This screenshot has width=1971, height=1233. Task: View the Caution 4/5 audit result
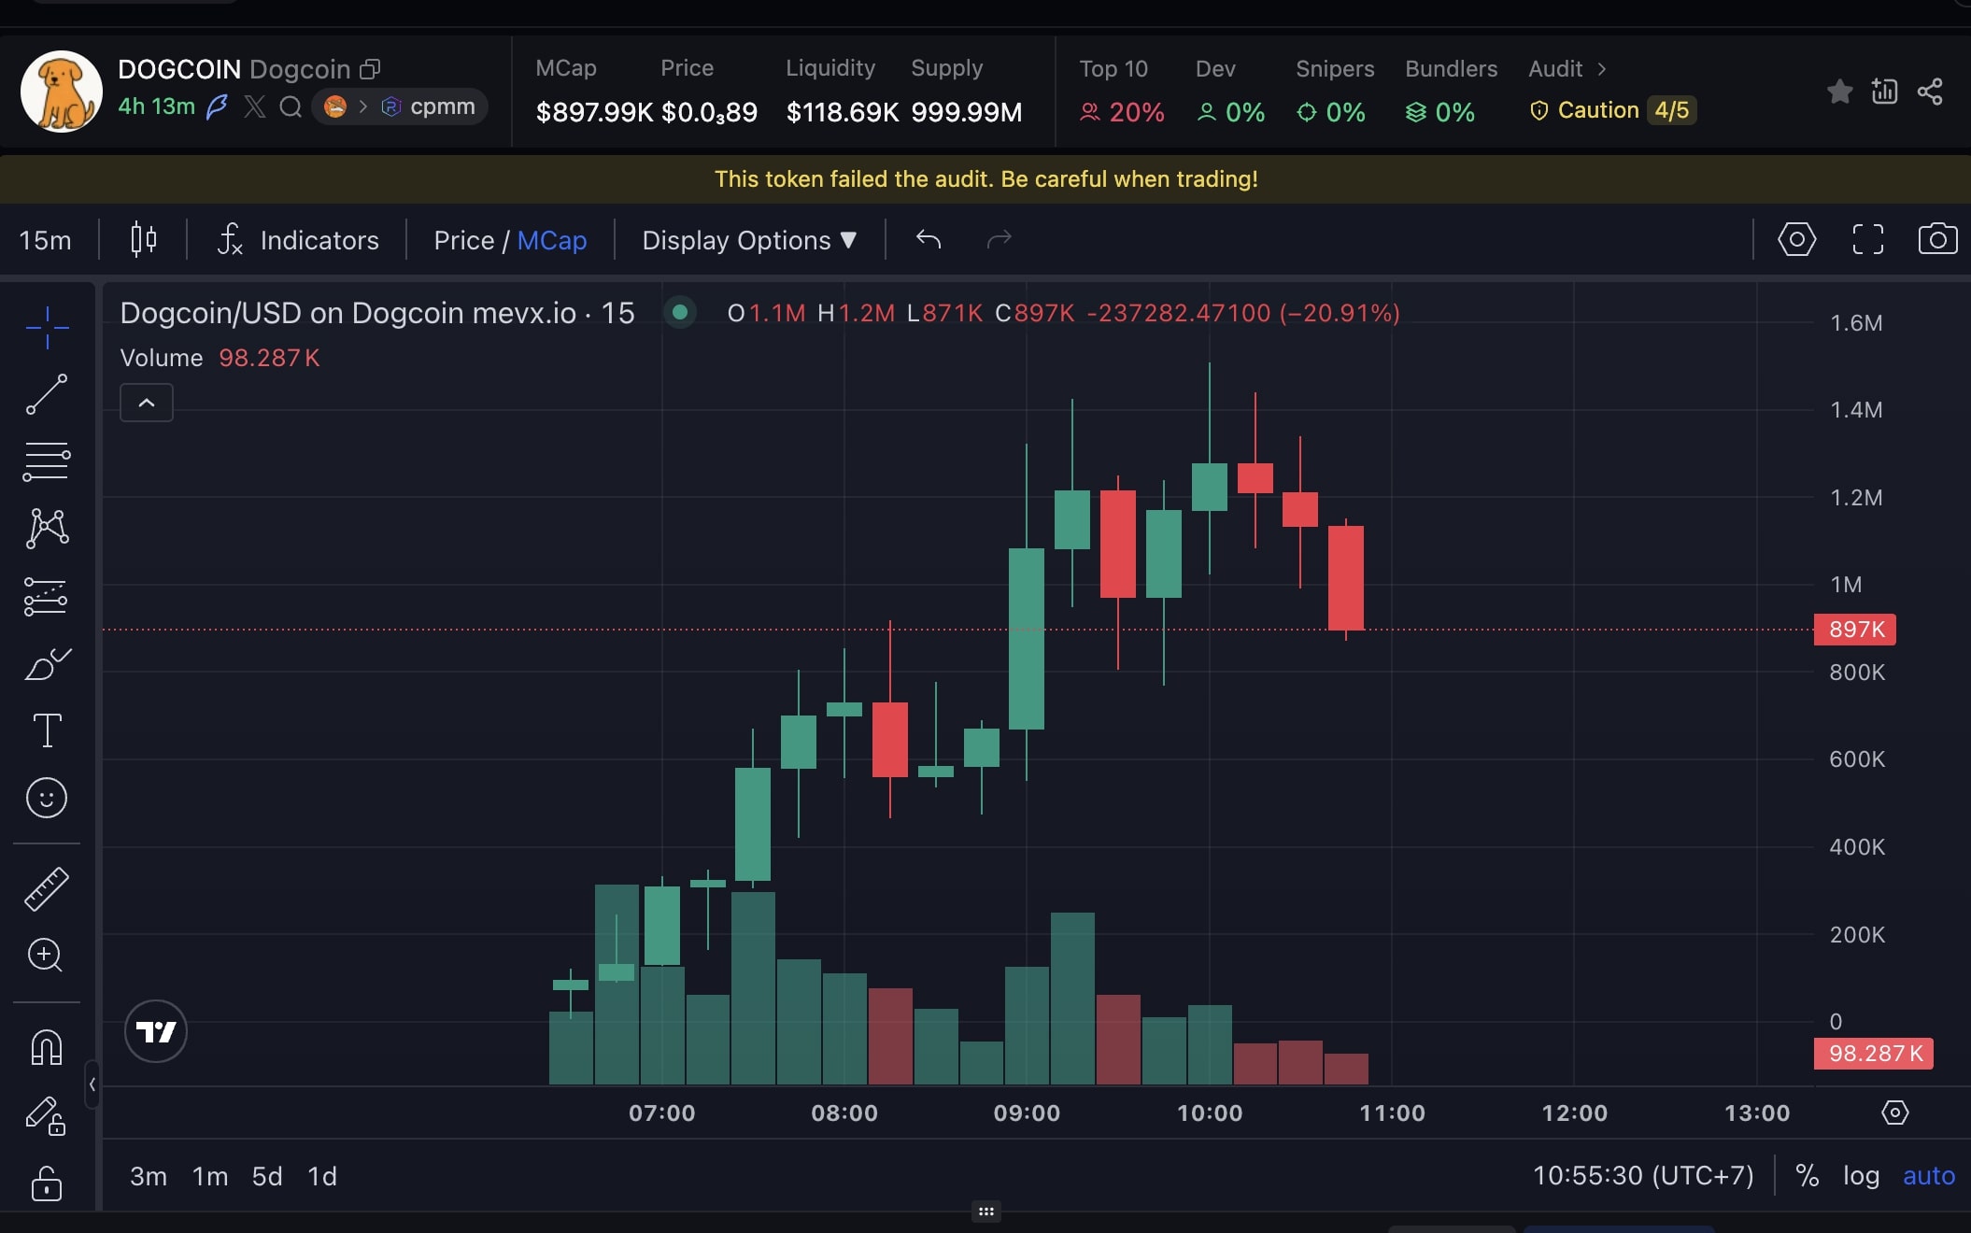pos(1612,110)
